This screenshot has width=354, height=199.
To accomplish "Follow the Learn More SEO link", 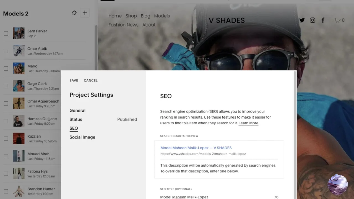I will pos(248,123).
